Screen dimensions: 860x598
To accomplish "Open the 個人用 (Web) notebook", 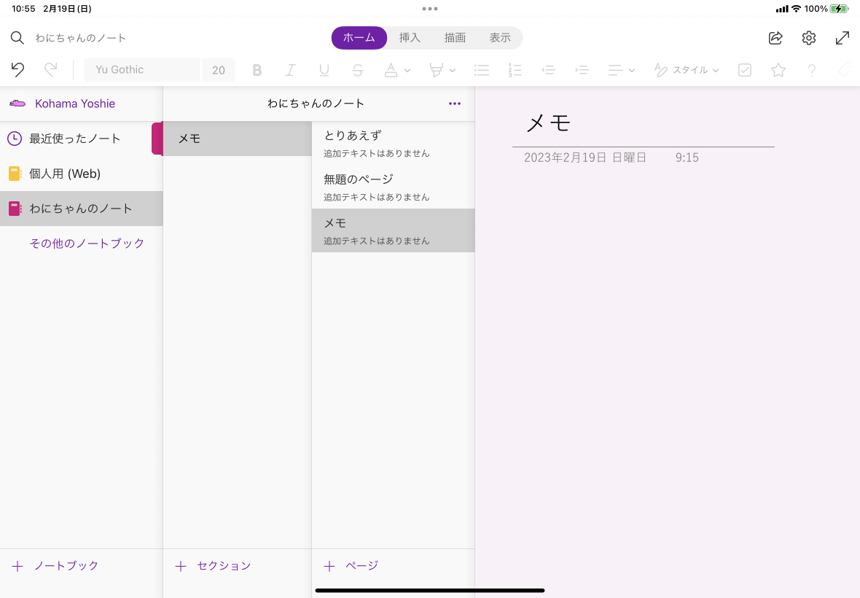I will (81, 174).
